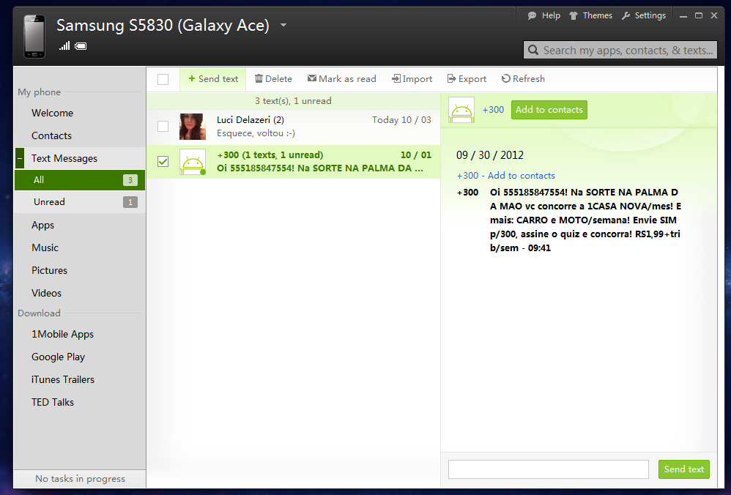Click the battery status icon
731x495 pixels.
(x=81, y=46)
